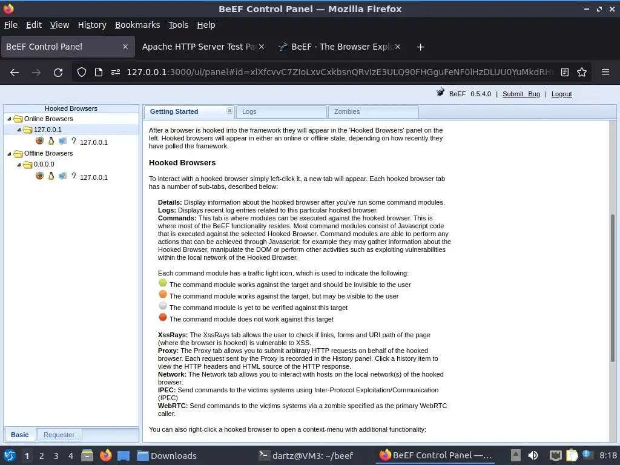
Task: Reload the current page
Action: [58, 73]
